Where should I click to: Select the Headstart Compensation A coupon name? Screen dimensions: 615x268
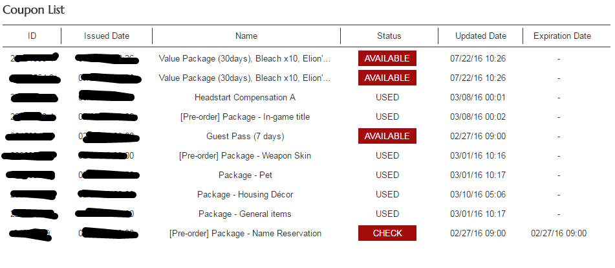click(245, 97)
